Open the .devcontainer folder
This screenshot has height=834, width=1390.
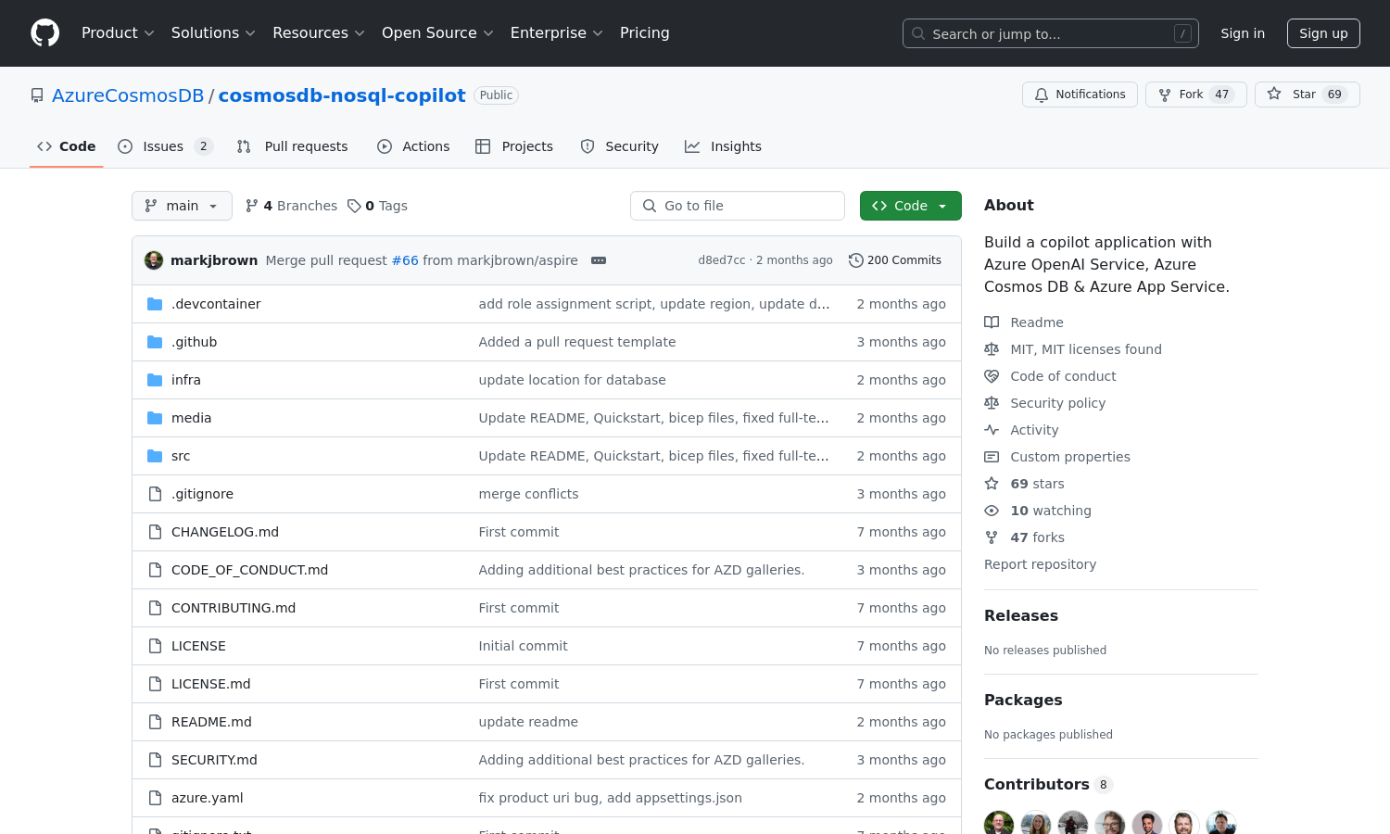pyautogui.click(x=216, y=304)
